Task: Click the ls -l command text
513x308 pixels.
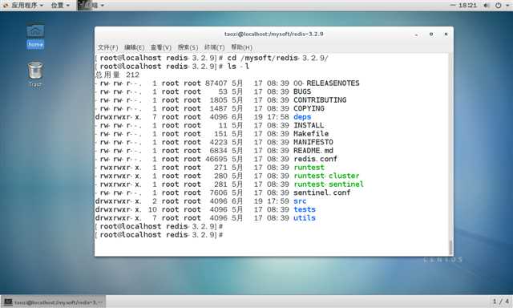Action: pyautogui.click(x=238, y=67)
